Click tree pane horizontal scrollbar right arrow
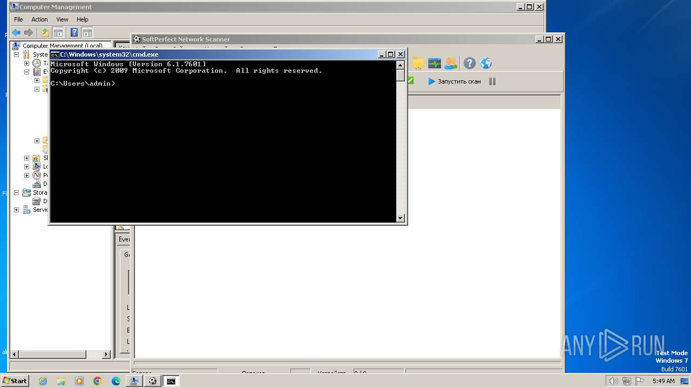Image resolution: width=691 pixels, height=388 pixels. coord(106,354)
